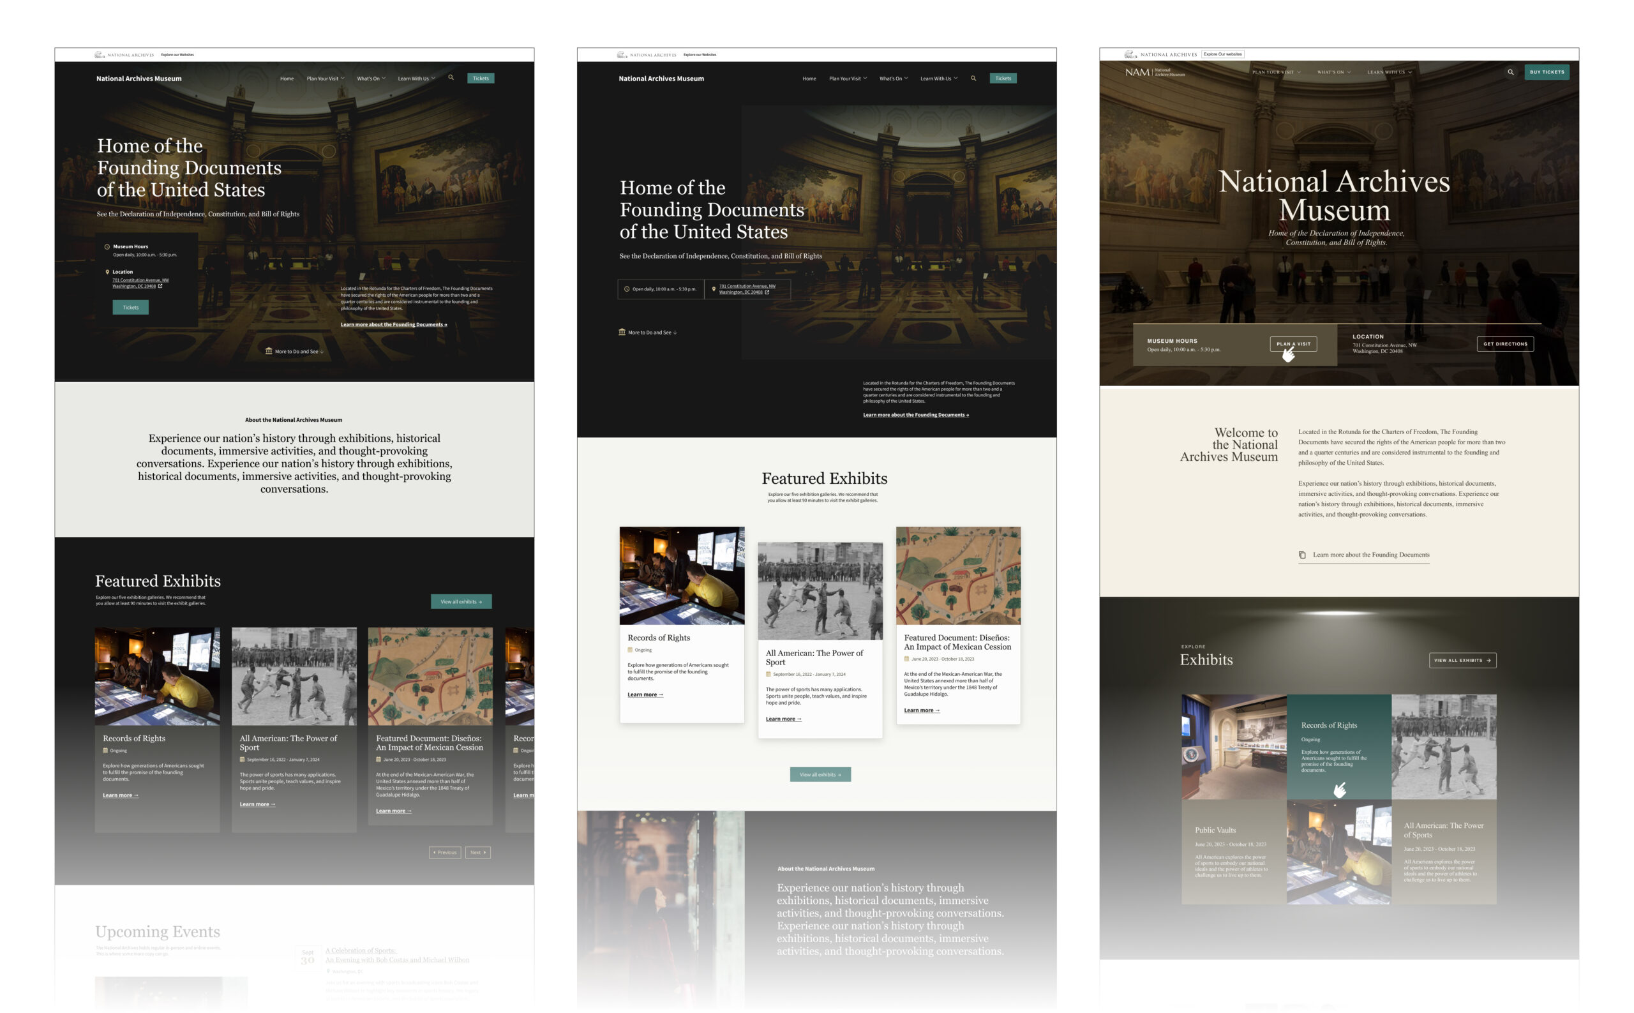Expand Learn With Us menu in middle mockup
This screenshot has width=1634, height=1013.
click(940, 79)
